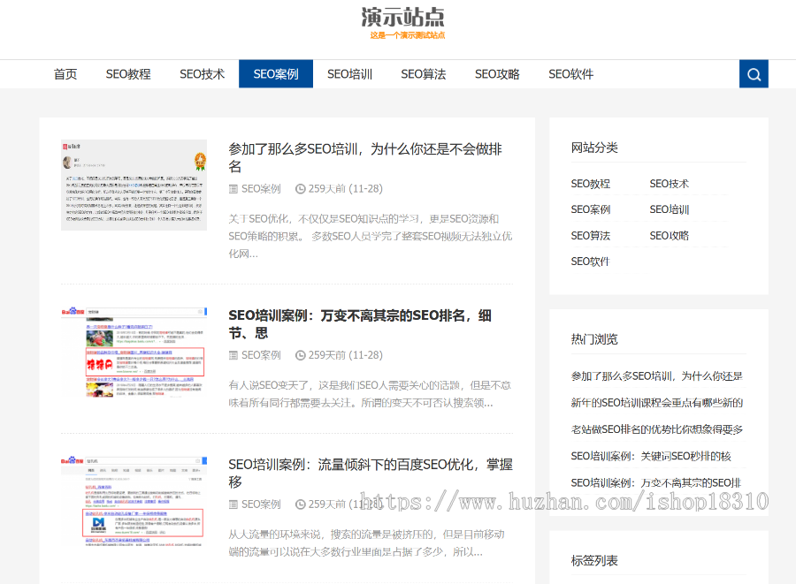Select SEO技术 in sidebar 网站分类
The width and height of the screenshot is (796, 584).
669,184
